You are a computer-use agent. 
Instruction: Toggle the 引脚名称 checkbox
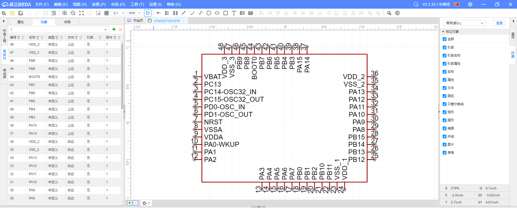point(444,56)
